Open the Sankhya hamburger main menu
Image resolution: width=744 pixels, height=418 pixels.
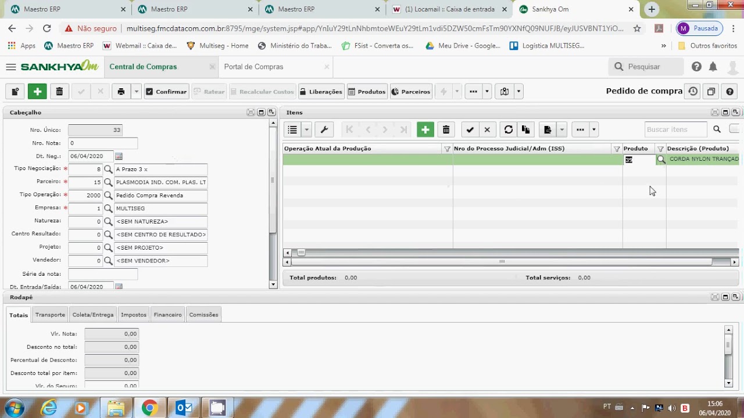pos(10,67)
